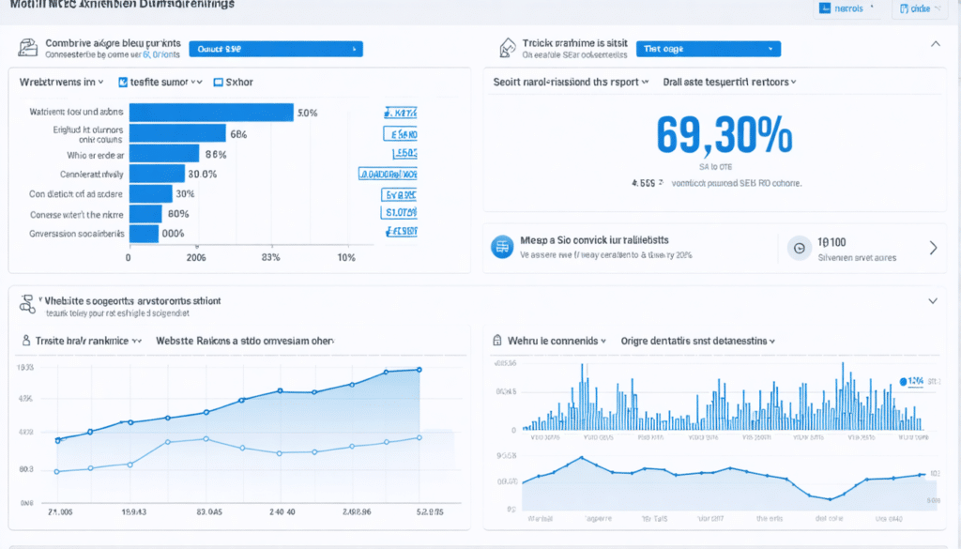This screenshot has width=961, height=549.
Task: Expand the 'Vhebitte sogeorths' section with the down chevron
Action: (933, 301)
